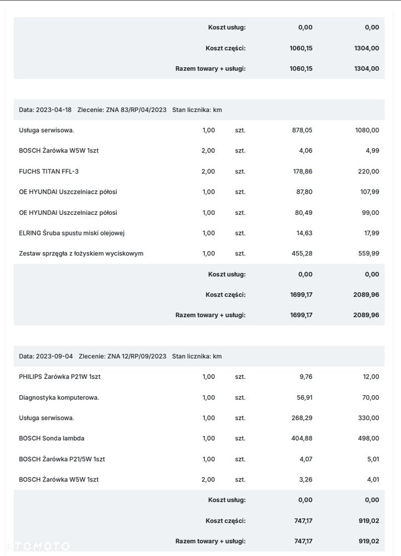Select the order header dated 2023-09-04

[x=199, y=356]
